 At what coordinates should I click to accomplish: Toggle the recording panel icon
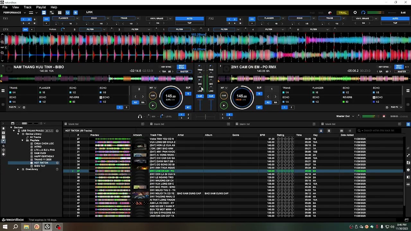tap(75, 13)
